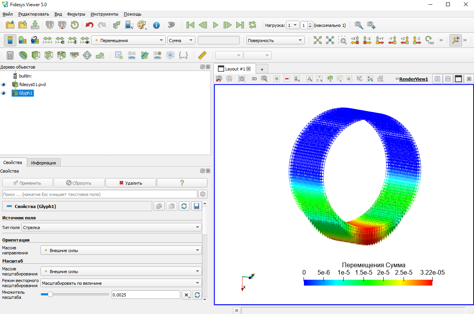The width and height of the screenshot is (474, 314).
Task: Click the yellow Ruler tool icon
Action: pyautogui.click(x=202, y=55)
